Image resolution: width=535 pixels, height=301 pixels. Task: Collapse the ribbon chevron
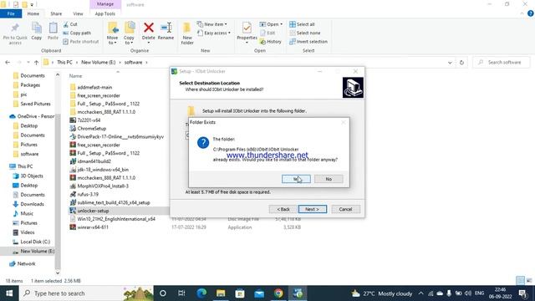522,13
